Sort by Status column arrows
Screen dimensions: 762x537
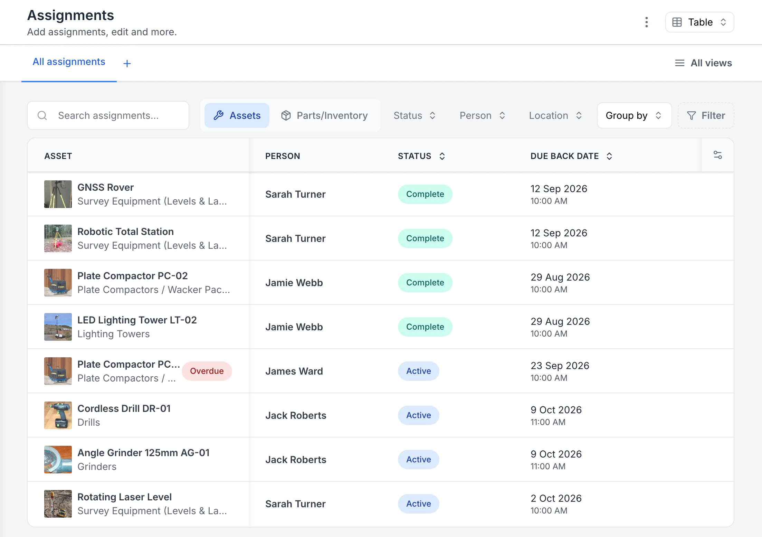tap(442, 156)
